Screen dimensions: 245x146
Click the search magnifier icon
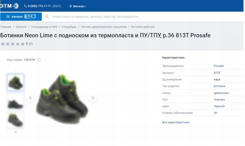47,16
